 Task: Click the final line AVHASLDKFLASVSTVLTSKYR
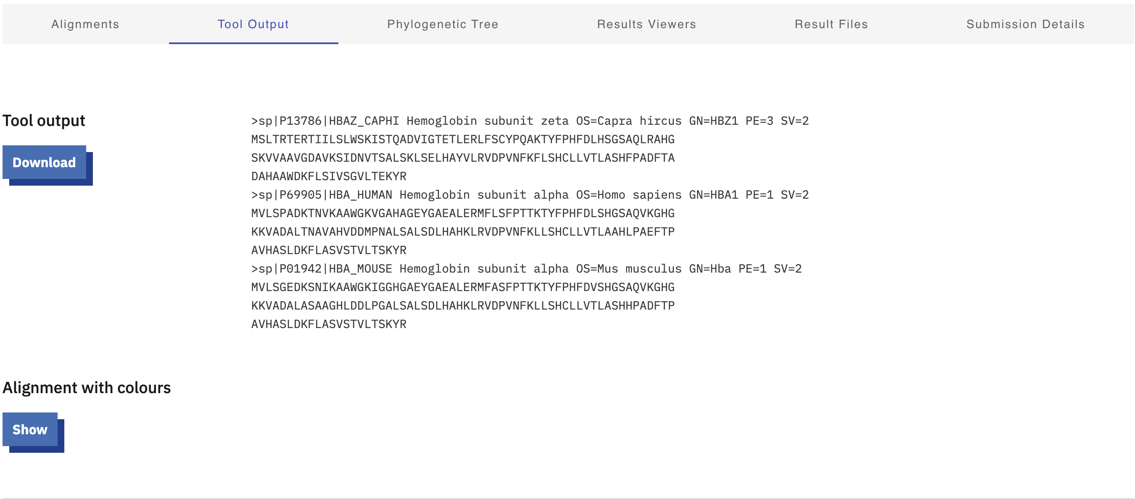click(329, 324)
